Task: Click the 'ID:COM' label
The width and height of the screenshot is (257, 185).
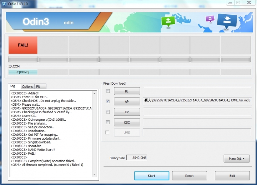Action: click(14, 66)
